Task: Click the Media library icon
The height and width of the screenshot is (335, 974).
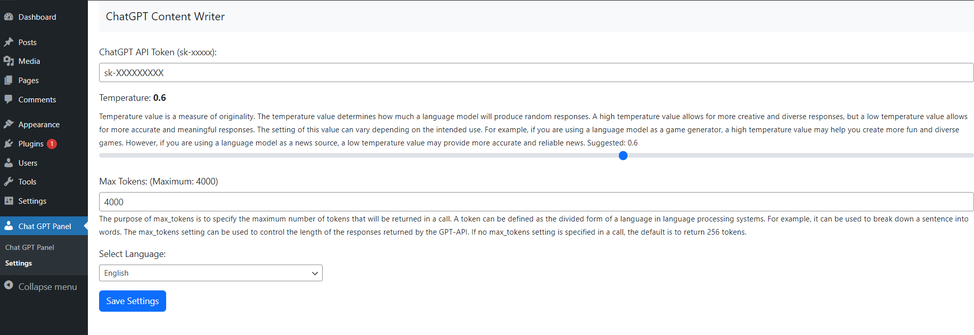Action: (8, 61)
